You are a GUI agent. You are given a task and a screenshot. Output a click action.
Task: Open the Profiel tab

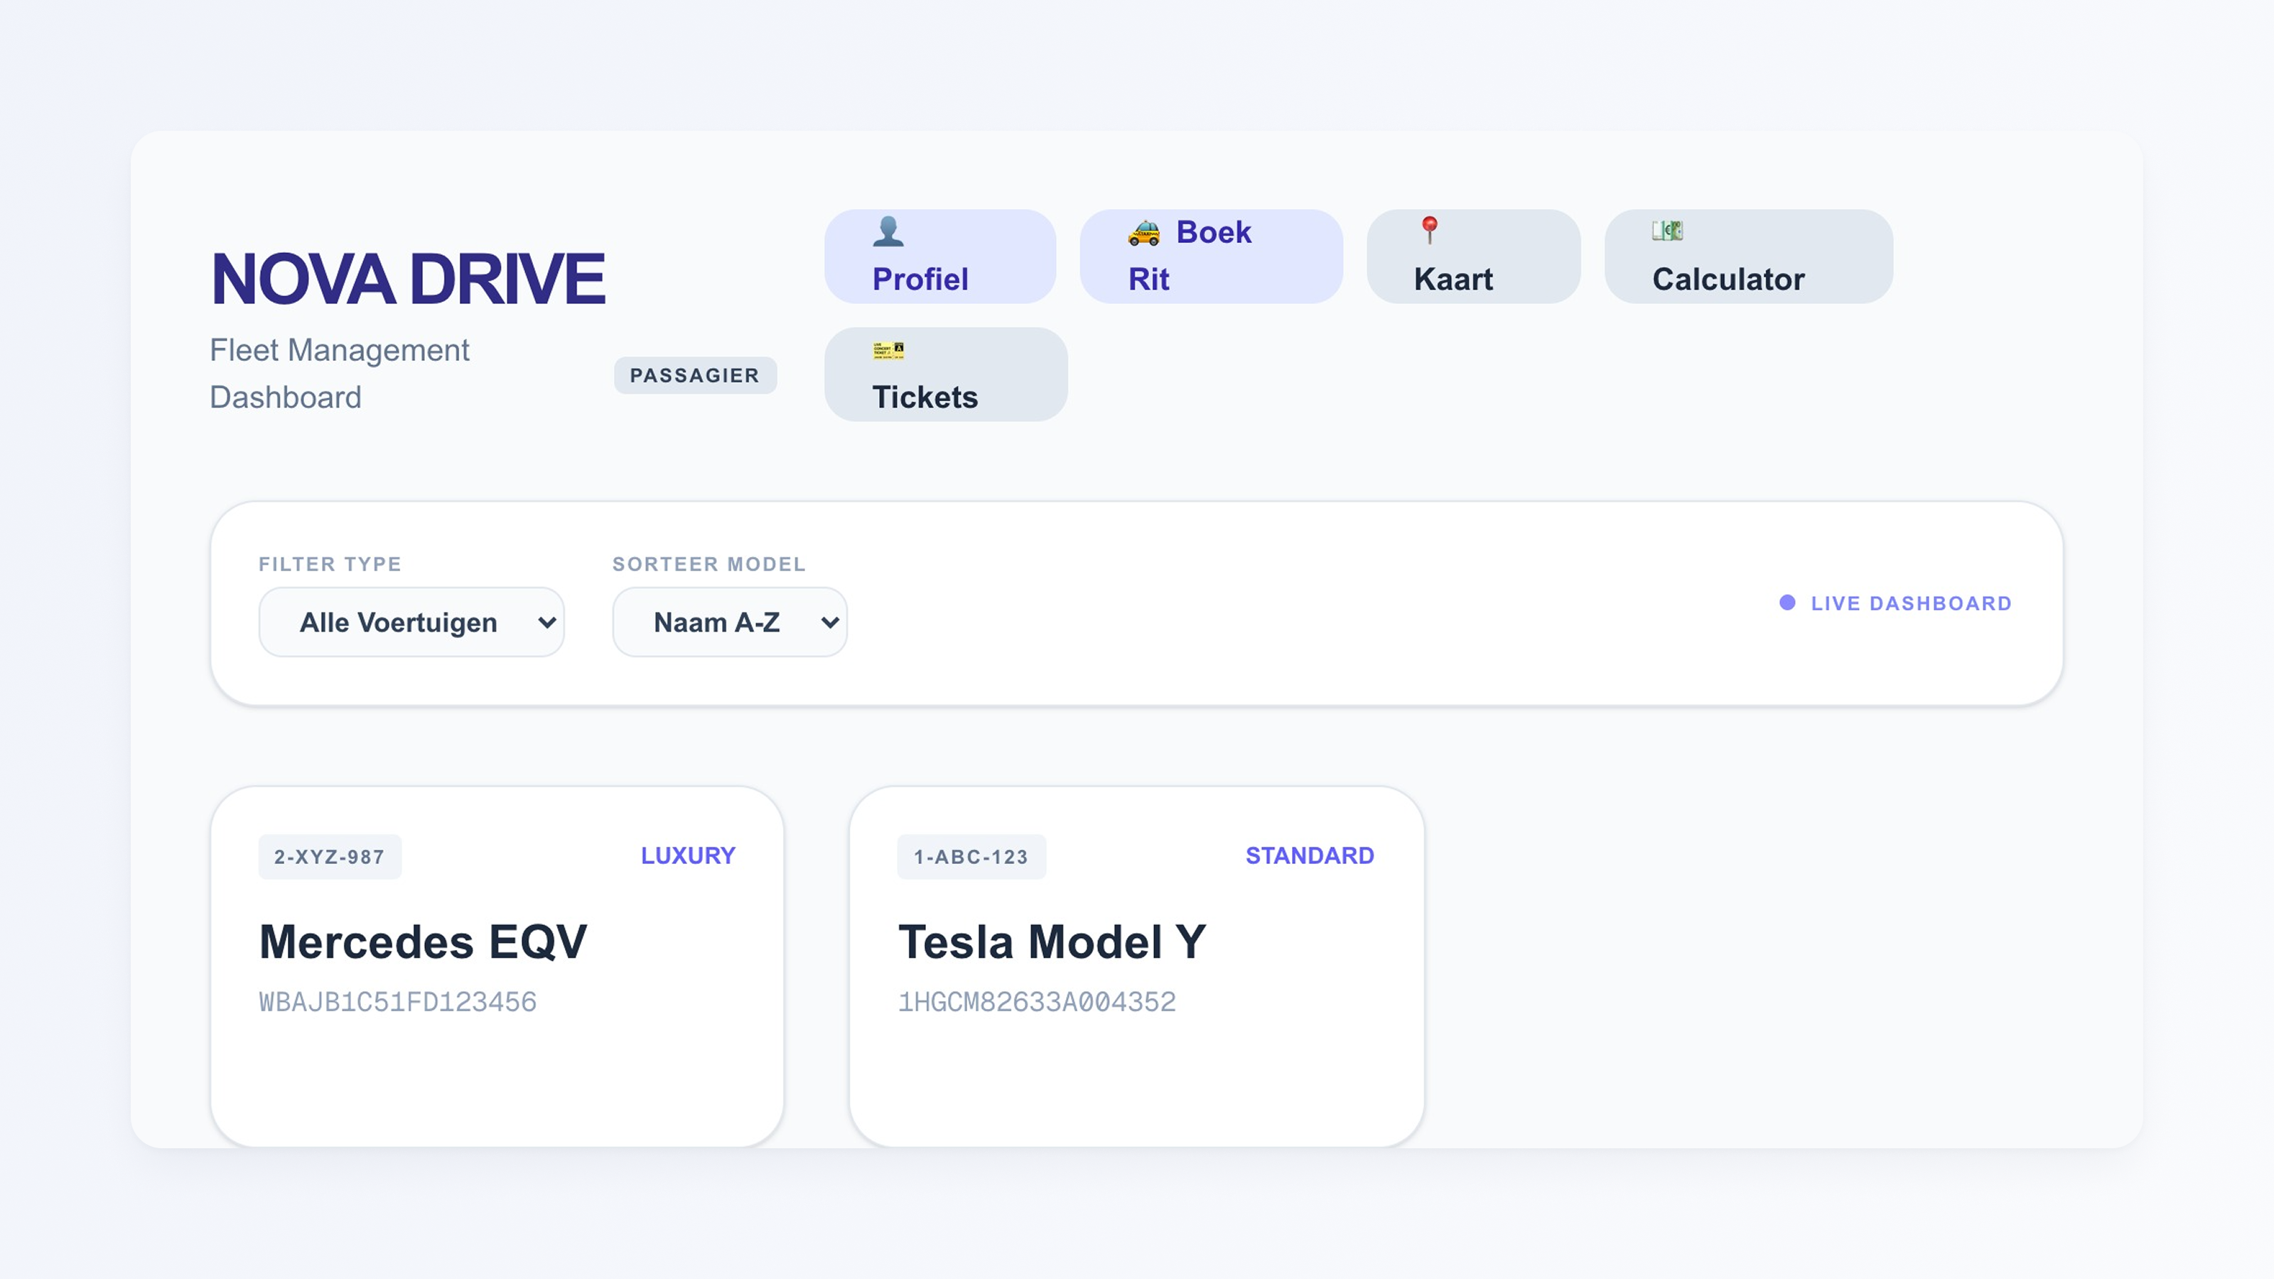[940, 256]
